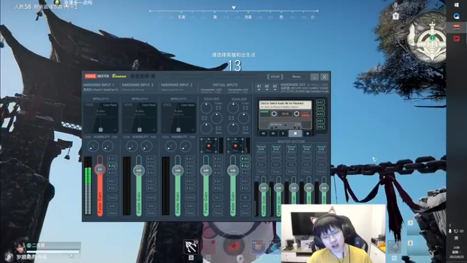Click Hardware Input 3 Intellipan panel
Screen dimensions: 467x263
click(179, 117)
